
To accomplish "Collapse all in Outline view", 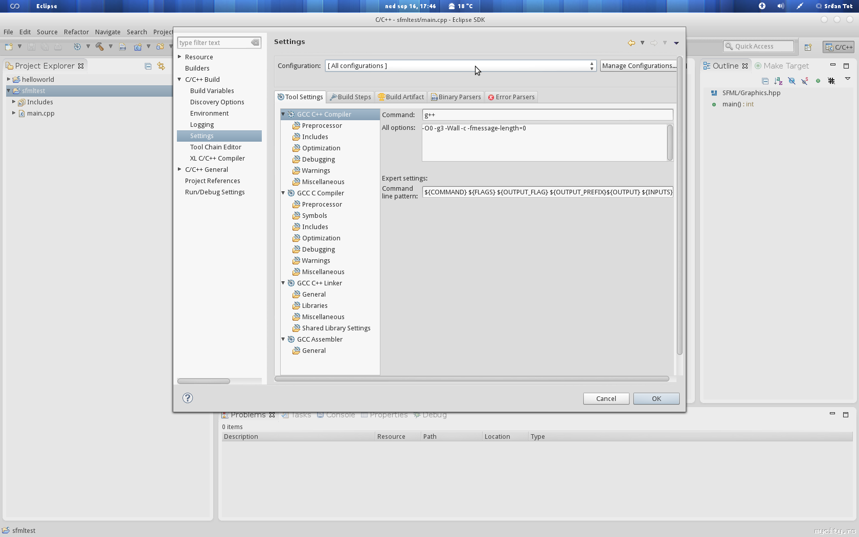I will click(x=765, y=81).
